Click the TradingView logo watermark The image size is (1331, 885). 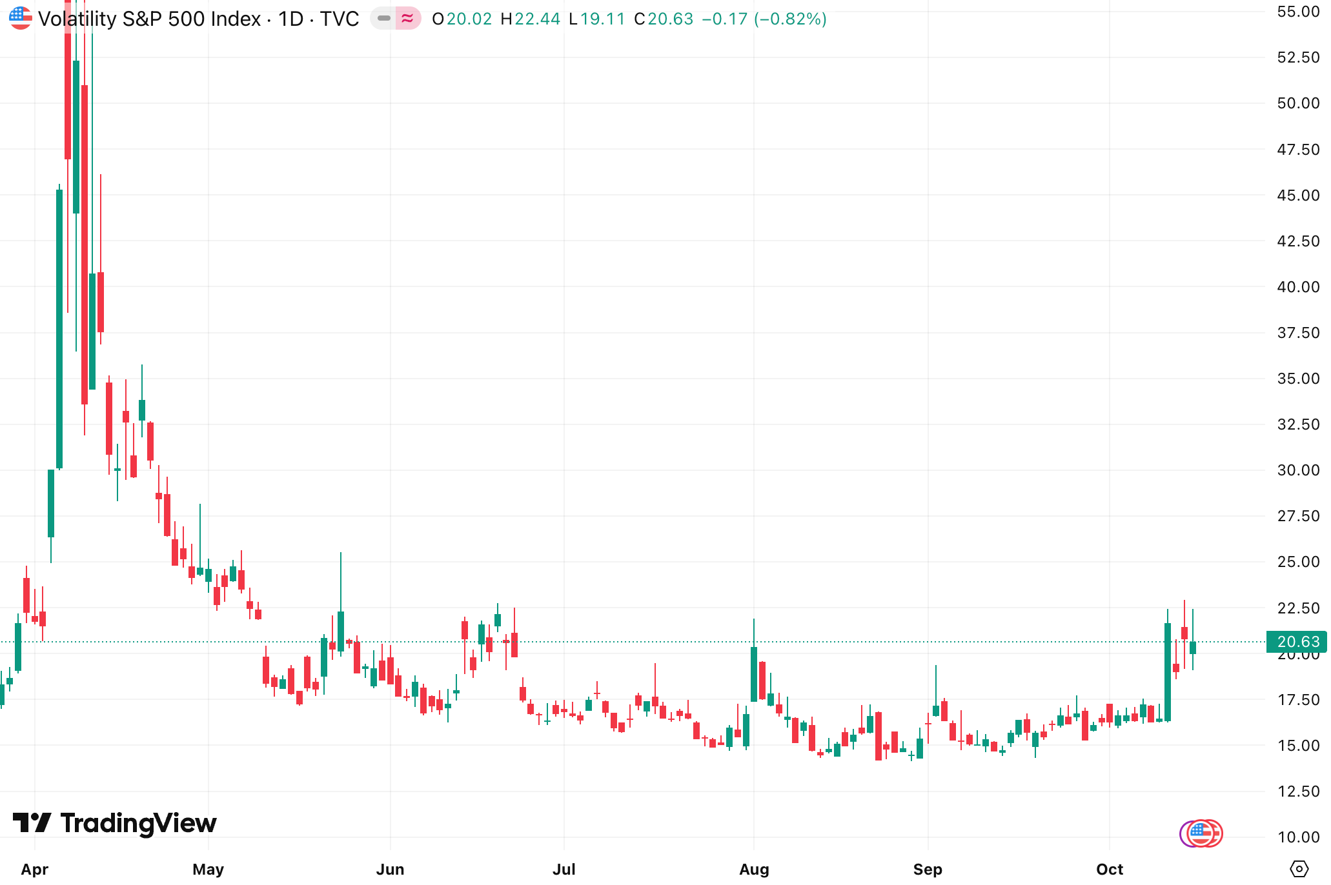click(x=115, y=823)
